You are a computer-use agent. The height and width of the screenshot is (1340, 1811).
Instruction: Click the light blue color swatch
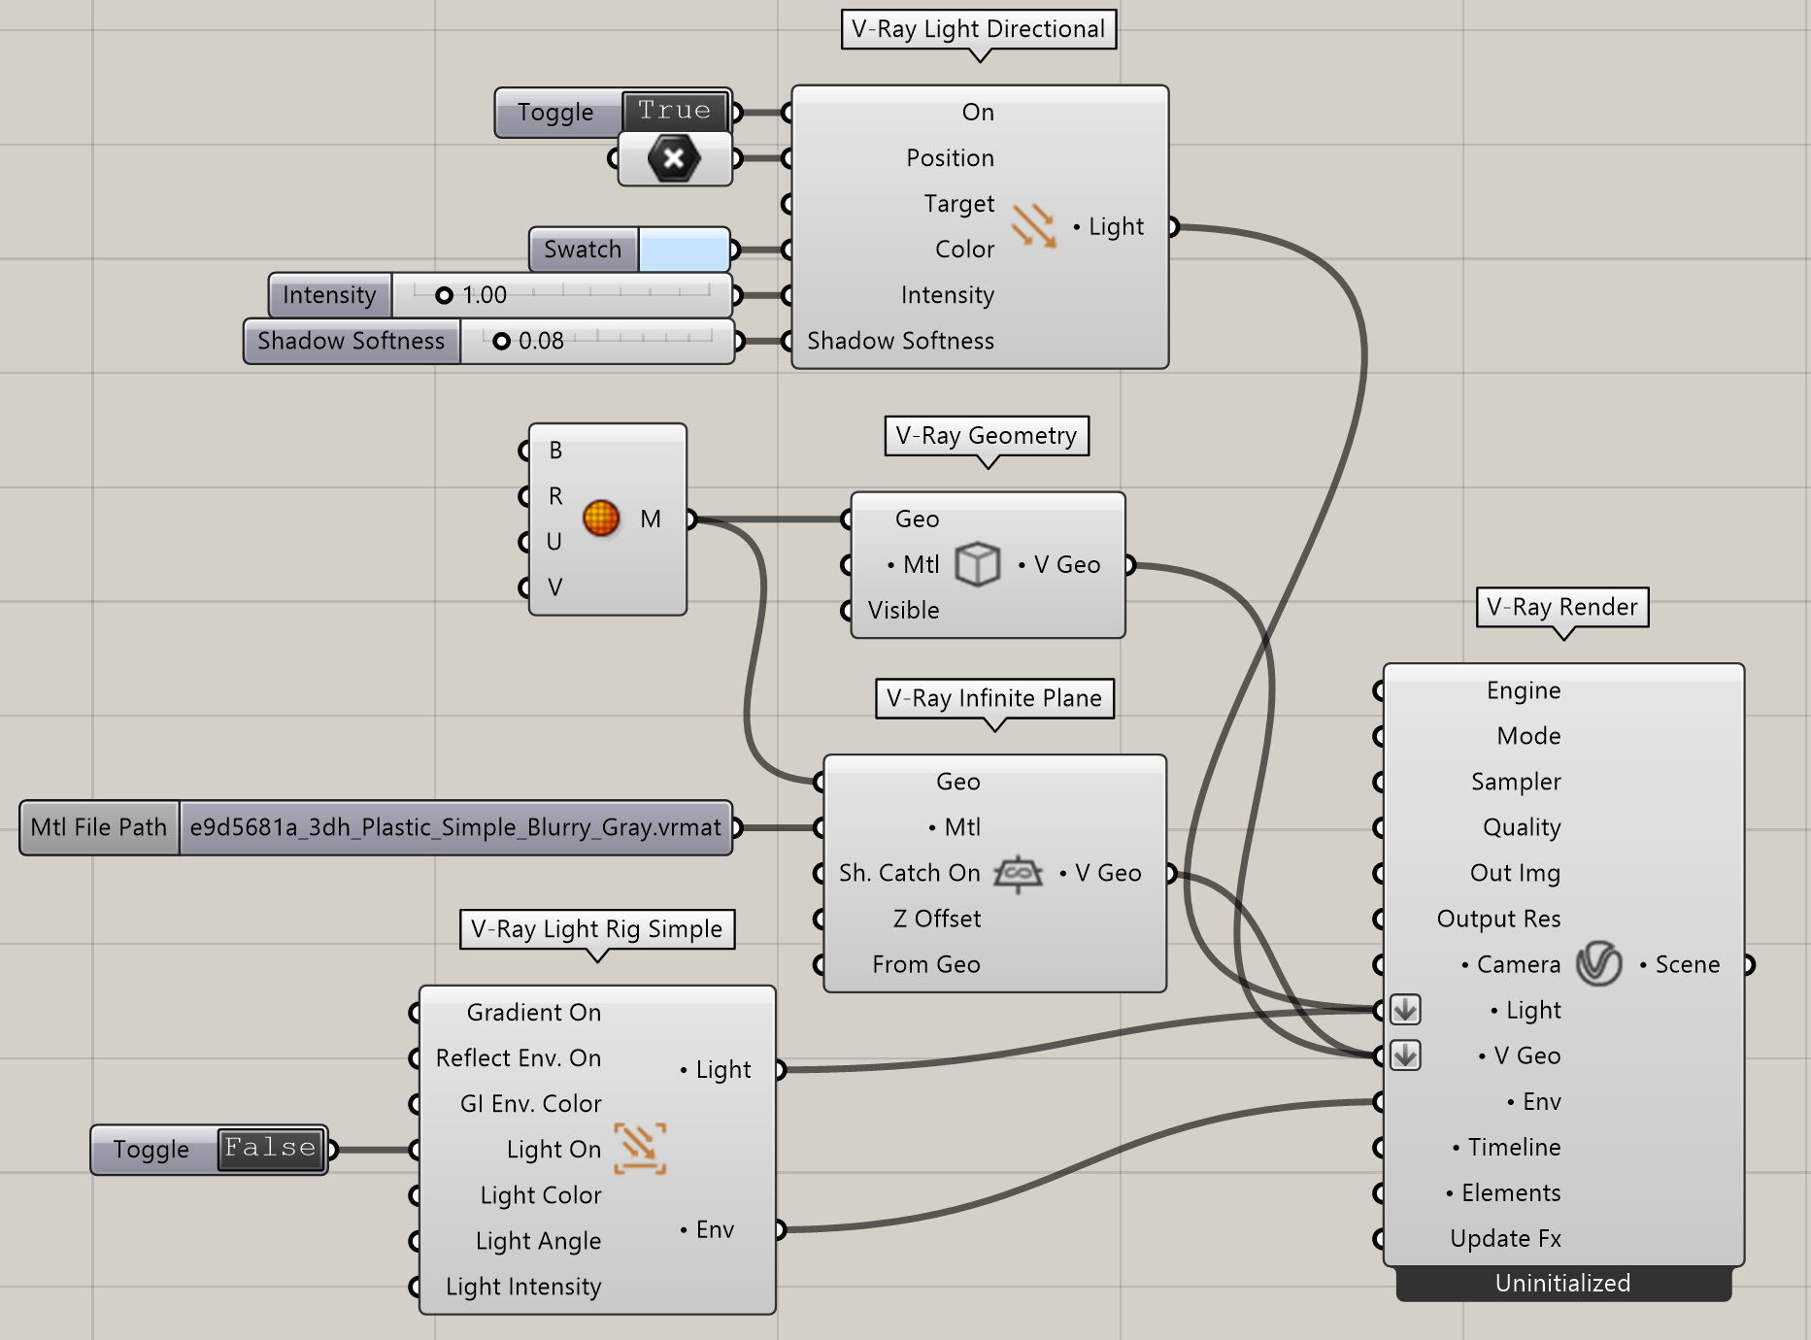[684, 250]
